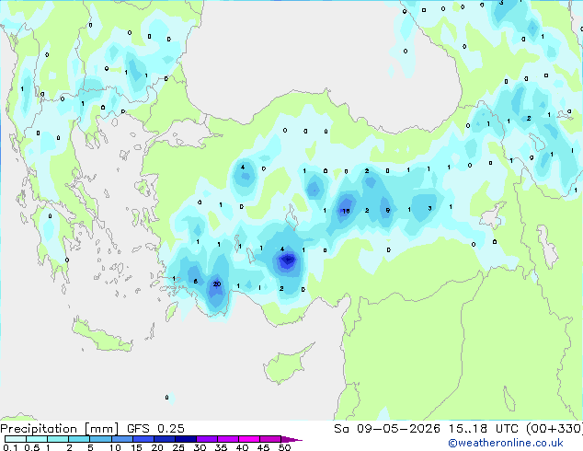This screenshot has height=451, width=583.
Task: Click the legend label "30"
Action: pos(200,447)
